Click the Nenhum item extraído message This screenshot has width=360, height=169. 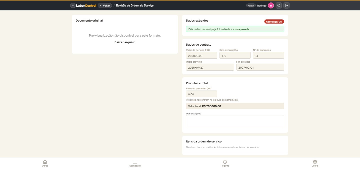(x=223, y=147)
